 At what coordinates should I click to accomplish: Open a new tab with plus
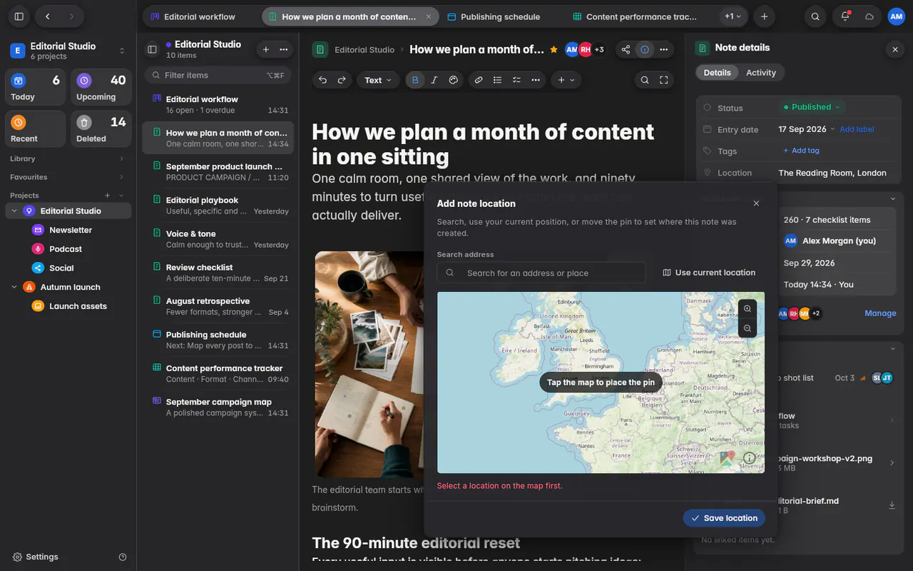(x=765, y=16)
